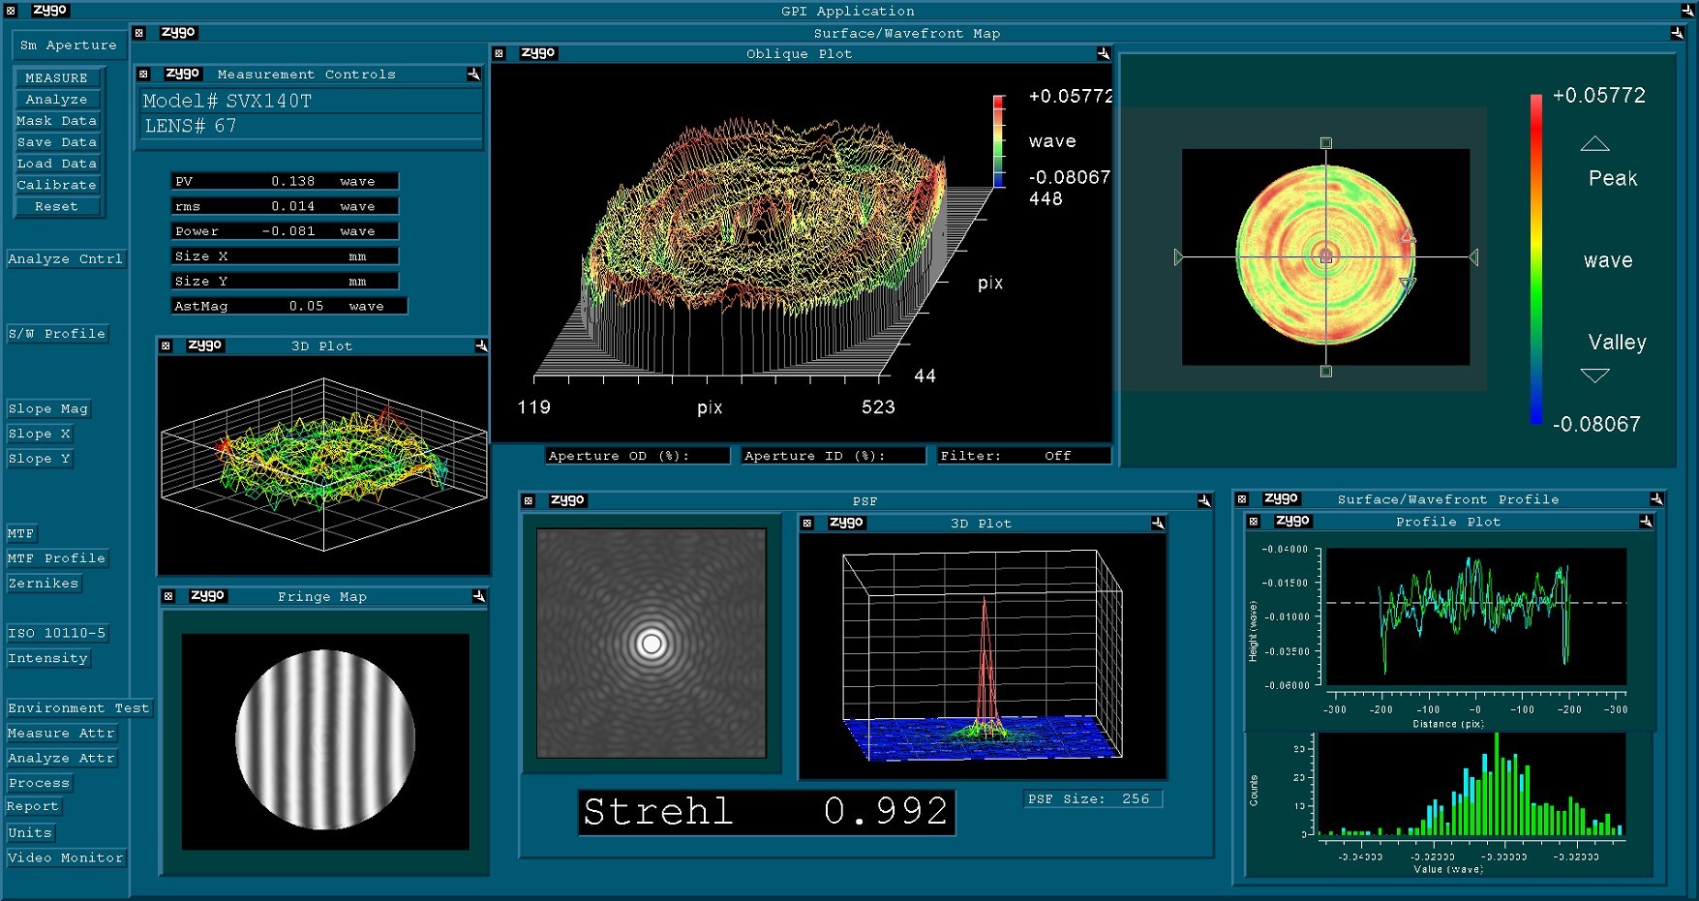
Task: Click the Peak up-triangle arrow
Action: 1594,144
